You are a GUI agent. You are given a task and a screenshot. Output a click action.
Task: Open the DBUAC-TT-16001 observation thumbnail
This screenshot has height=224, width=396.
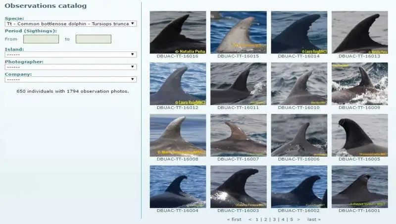click(x=359, y=186)
